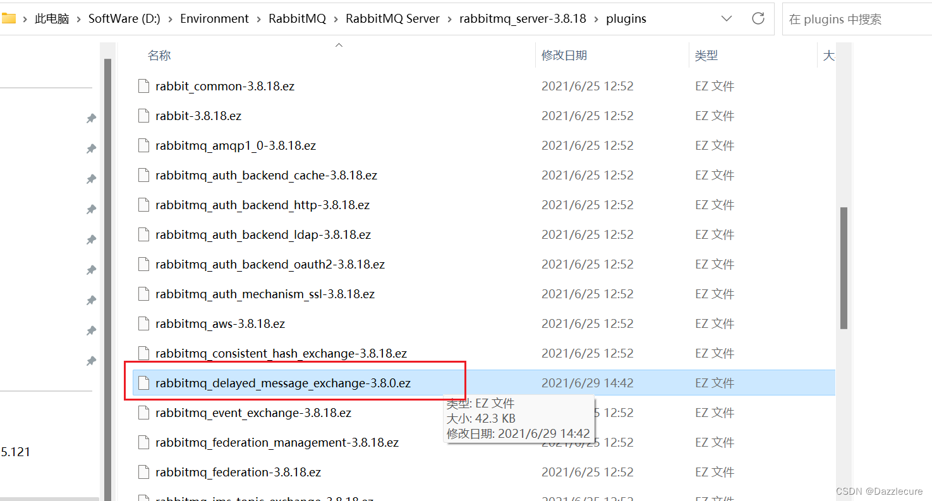Select file name rabbitmq_consistent_hash_exchange-3.8.18.ez
Viewport: 932px width, 501px height.
[281, 353]
